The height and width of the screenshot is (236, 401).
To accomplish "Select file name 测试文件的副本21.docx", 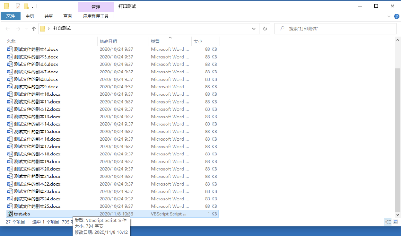I will click(37, 176).
